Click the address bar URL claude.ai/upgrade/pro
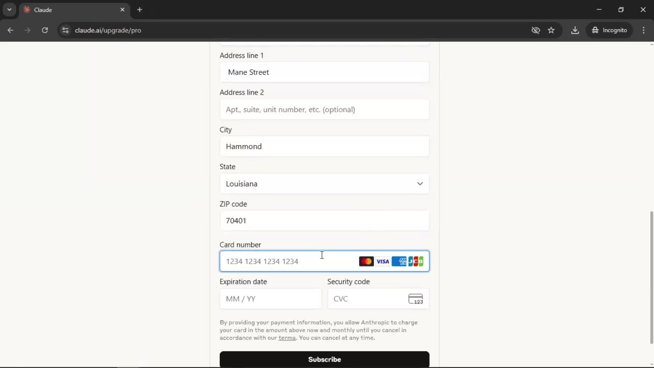Screen dimensions: 654x368 (108, 30)
